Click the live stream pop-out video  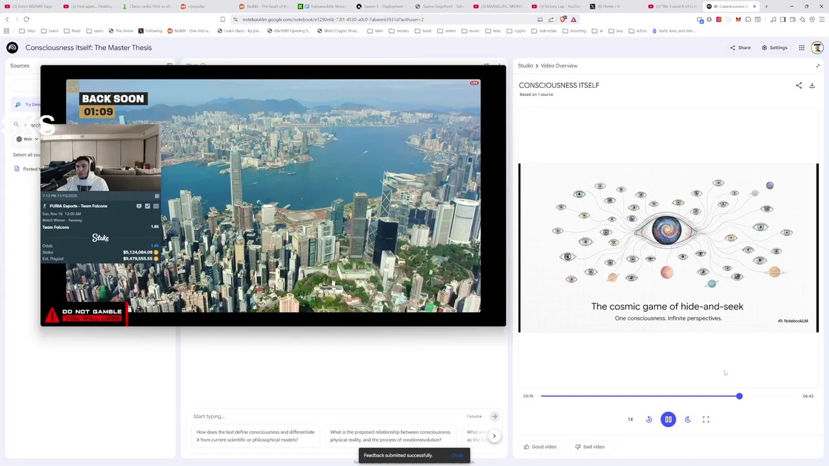[x=273, y=195]
